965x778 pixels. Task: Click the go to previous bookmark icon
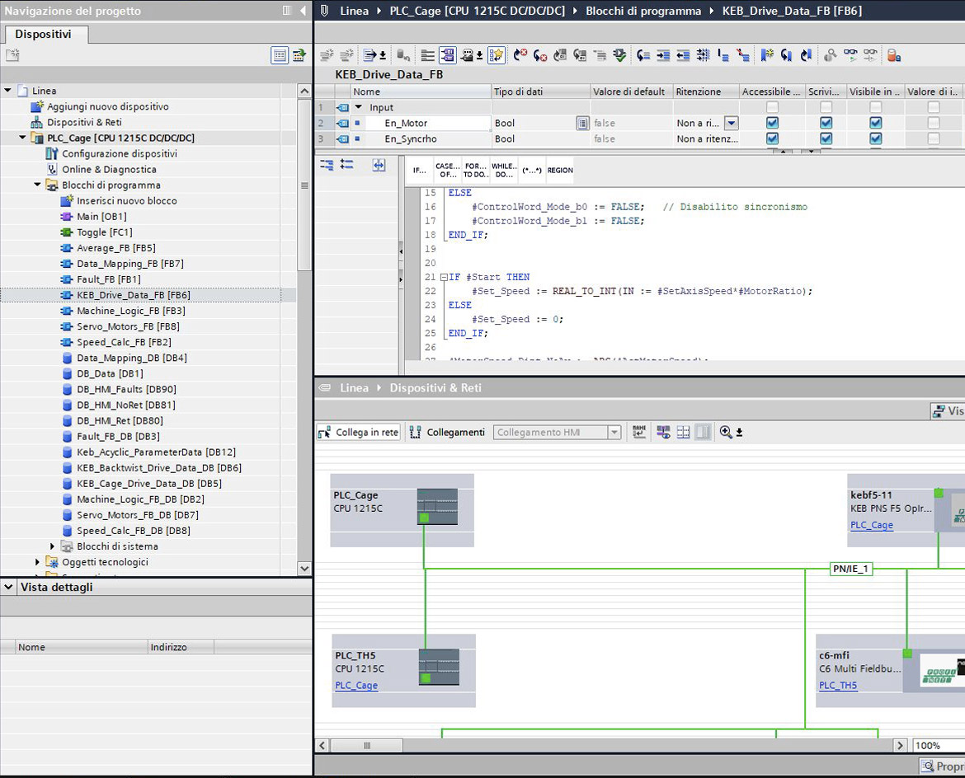[806, 55]
